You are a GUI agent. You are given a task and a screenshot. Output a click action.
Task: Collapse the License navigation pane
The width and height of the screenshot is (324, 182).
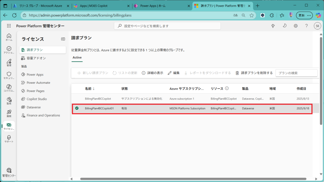tap(63, 39)
